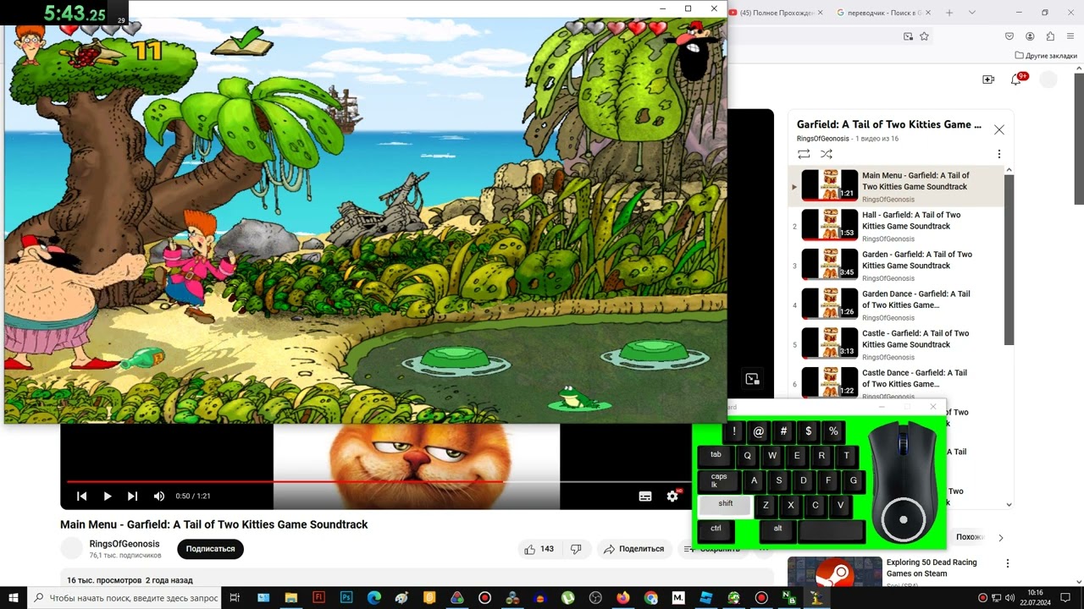Bookmark this page with the star
The height and width of the screenshot is (609, 1084).
coord(924,36)
